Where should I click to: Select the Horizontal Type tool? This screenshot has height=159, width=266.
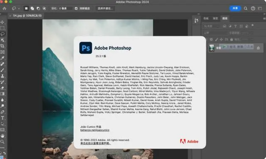coord(2,118)
